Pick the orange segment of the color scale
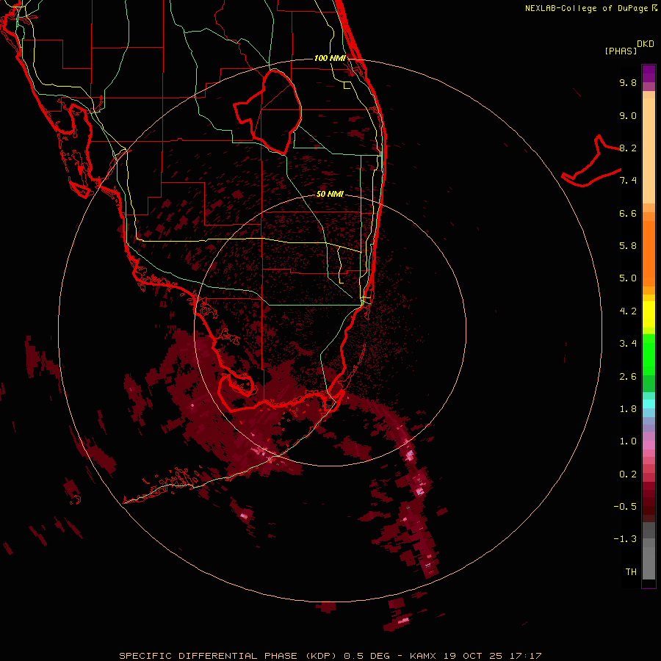The image size is (661, 661). pyautogui.click(x=649, y=253)
